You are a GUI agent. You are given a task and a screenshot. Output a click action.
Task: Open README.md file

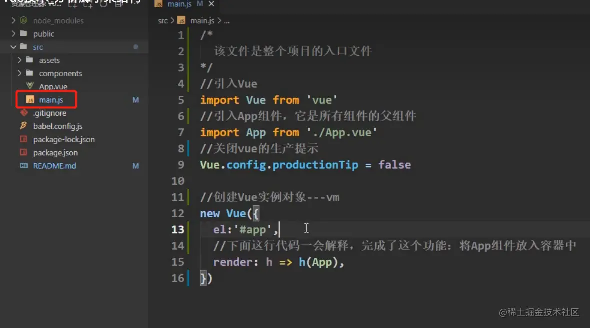(54, 166)
